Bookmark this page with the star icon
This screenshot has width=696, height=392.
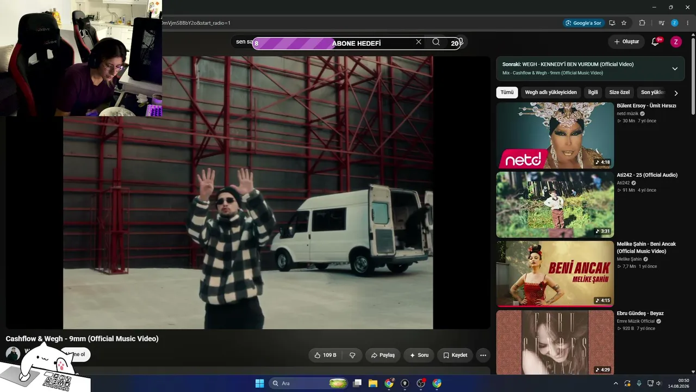(x=624, y=23)
